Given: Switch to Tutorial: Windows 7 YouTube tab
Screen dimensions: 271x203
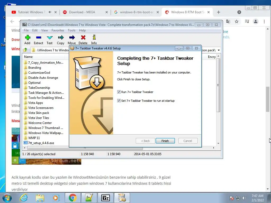Looking at the screenshot, I should coord(31,12).
